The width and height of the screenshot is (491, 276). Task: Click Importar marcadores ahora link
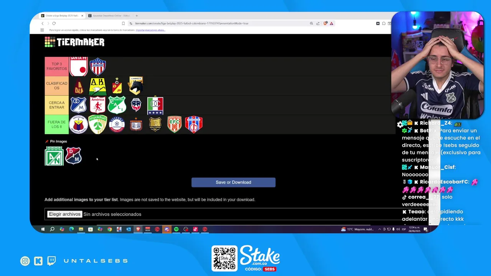pos(150,30)
